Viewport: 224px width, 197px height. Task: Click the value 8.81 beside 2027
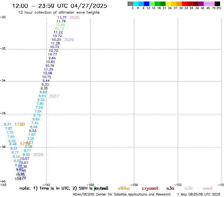42,96
